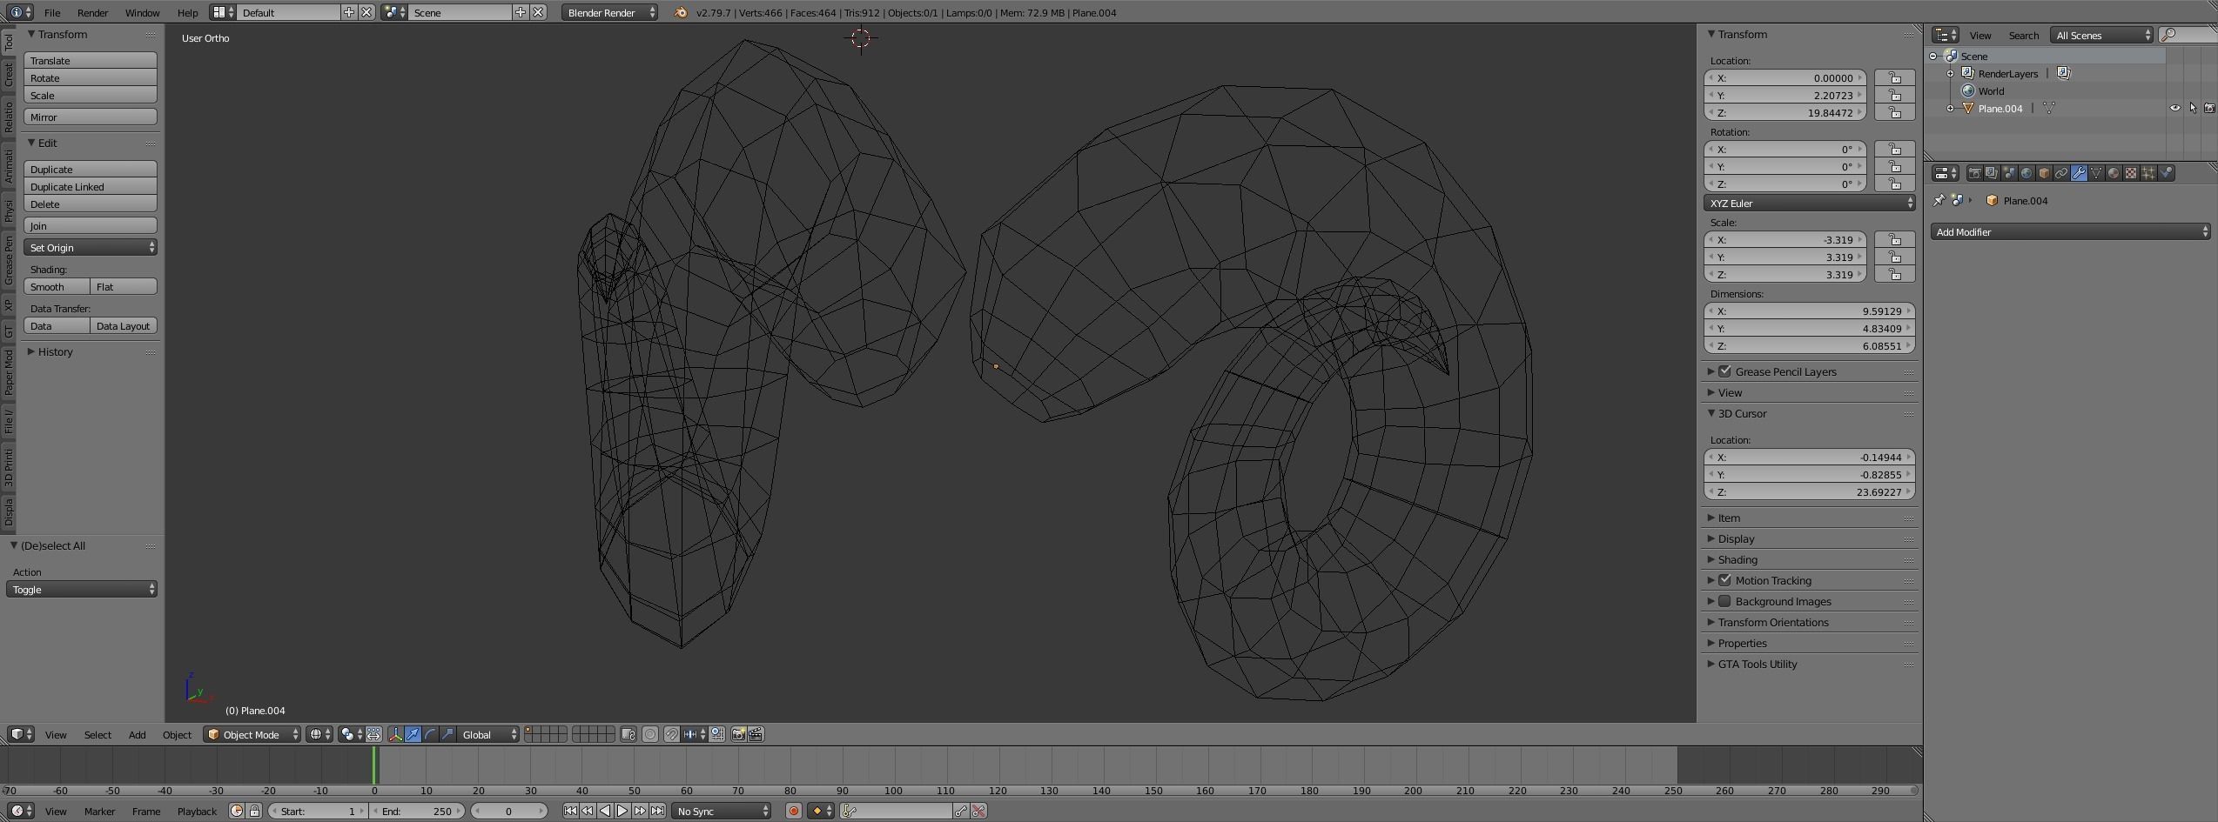Viewport: 2218px width, 822px height.
Task: Open the Blender Render engine dropdown
Action: (x=609, y=12)
